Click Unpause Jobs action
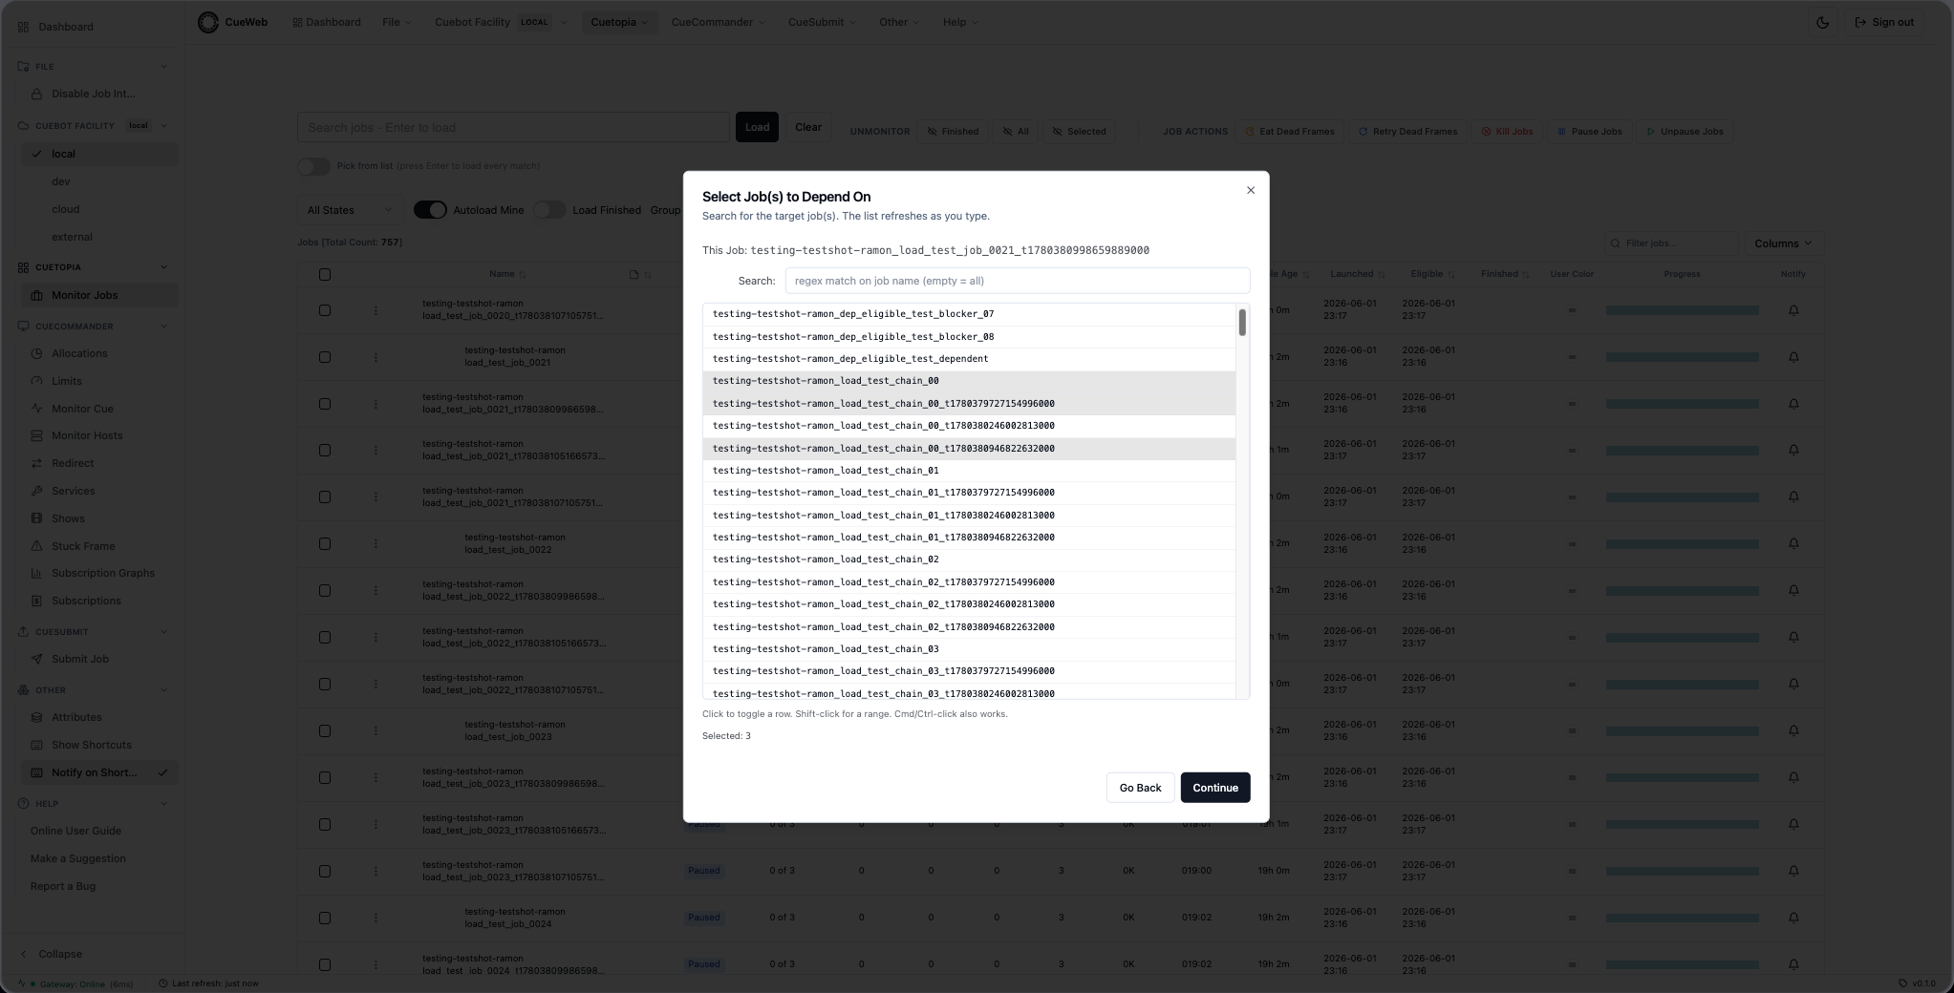Screen dimensions: 1954x993 pos(1685,132)
